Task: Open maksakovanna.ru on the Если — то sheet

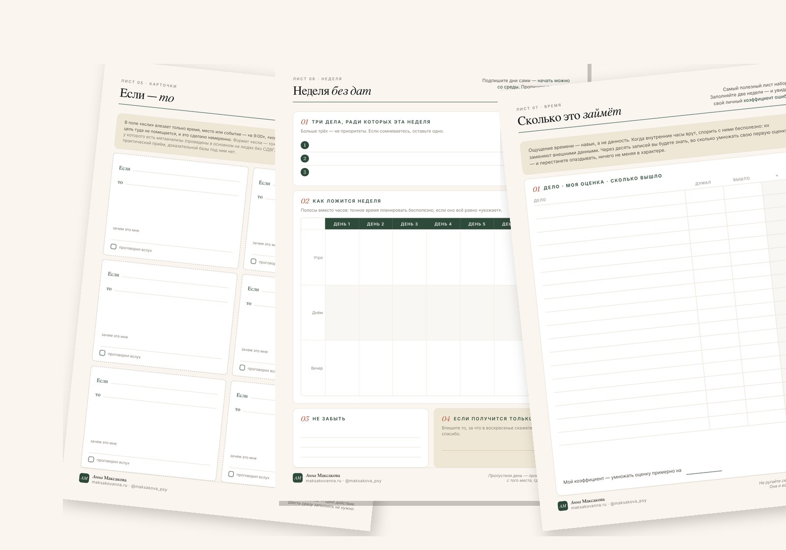Action: [110, 484]
